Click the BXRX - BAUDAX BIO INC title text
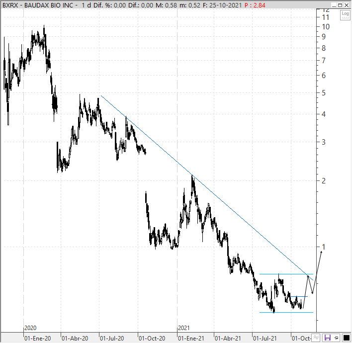Screen dimensions: 352x343 pos(38,5)
